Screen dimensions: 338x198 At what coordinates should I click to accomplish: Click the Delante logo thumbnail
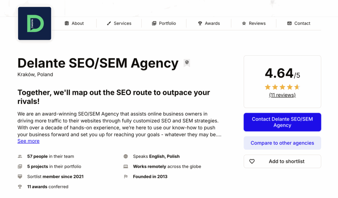(34, 23)
